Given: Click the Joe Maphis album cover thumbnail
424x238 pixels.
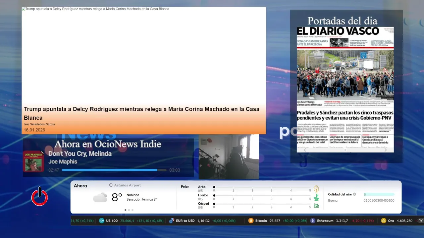Looking at the screenshot, I should tap(33, 161).
